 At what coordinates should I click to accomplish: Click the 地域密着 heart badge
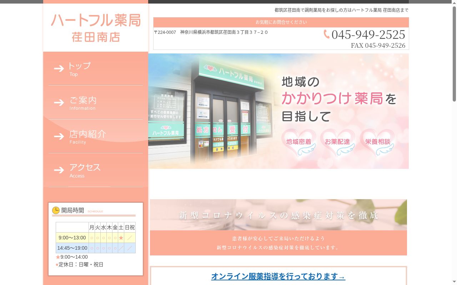[299, 142]
